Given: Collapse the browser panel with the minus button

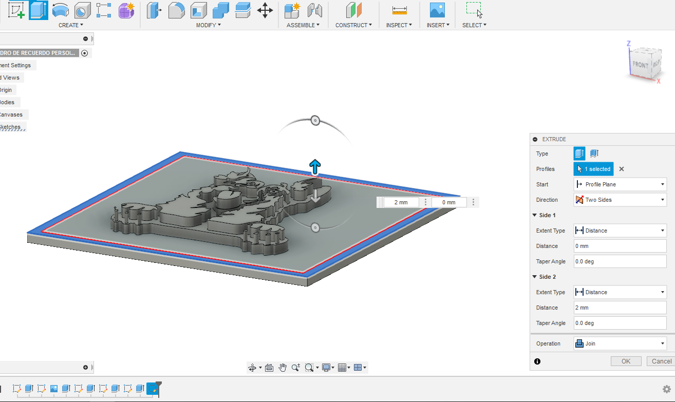Looking at the screenshot, I should (85, 39).
